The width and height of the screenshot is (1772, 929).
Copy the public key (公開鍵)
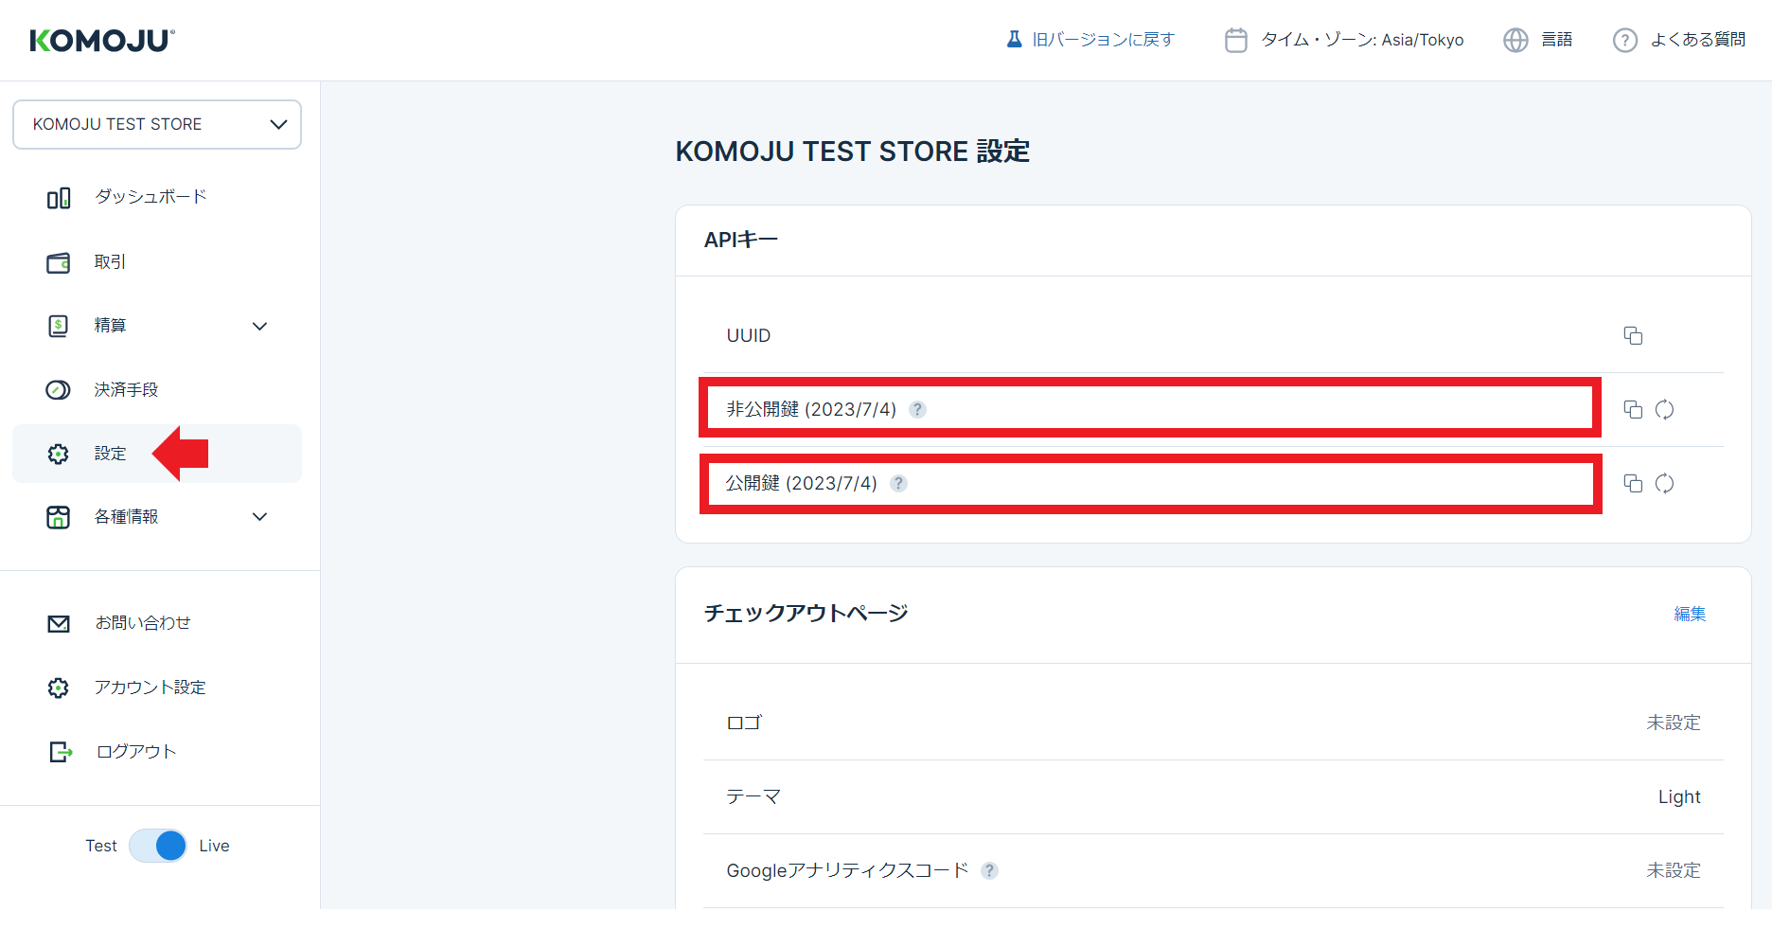pyautogui.click(x=1633, y=483)
